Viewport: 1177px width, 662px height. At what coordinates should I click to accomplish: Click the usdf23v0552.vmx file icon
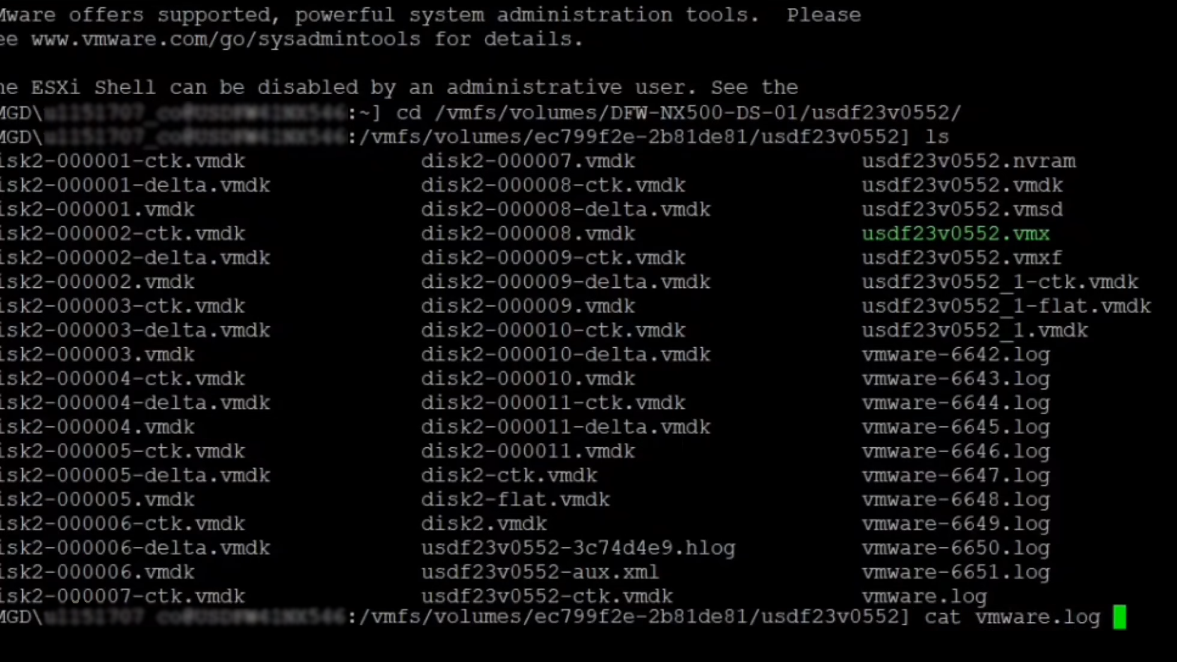pyautogui.click(x=956, y=234)
